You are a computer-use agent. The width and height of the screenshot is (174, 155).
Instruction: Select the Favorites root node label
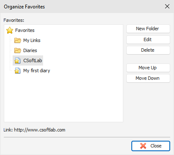click(25, 30)
